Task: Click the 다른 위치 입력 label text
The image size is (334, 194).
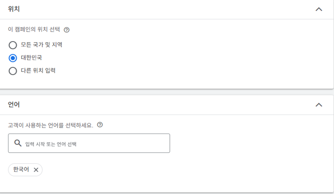Action: click(x=38, y=71)
